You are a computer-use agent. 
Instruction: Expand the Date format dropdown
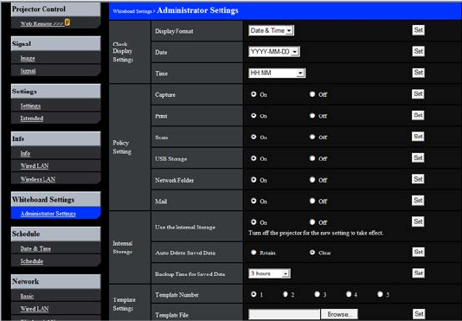point(274,52)
